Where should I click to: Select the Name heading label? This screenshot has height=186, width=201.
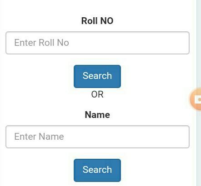[x=97, y=115]
